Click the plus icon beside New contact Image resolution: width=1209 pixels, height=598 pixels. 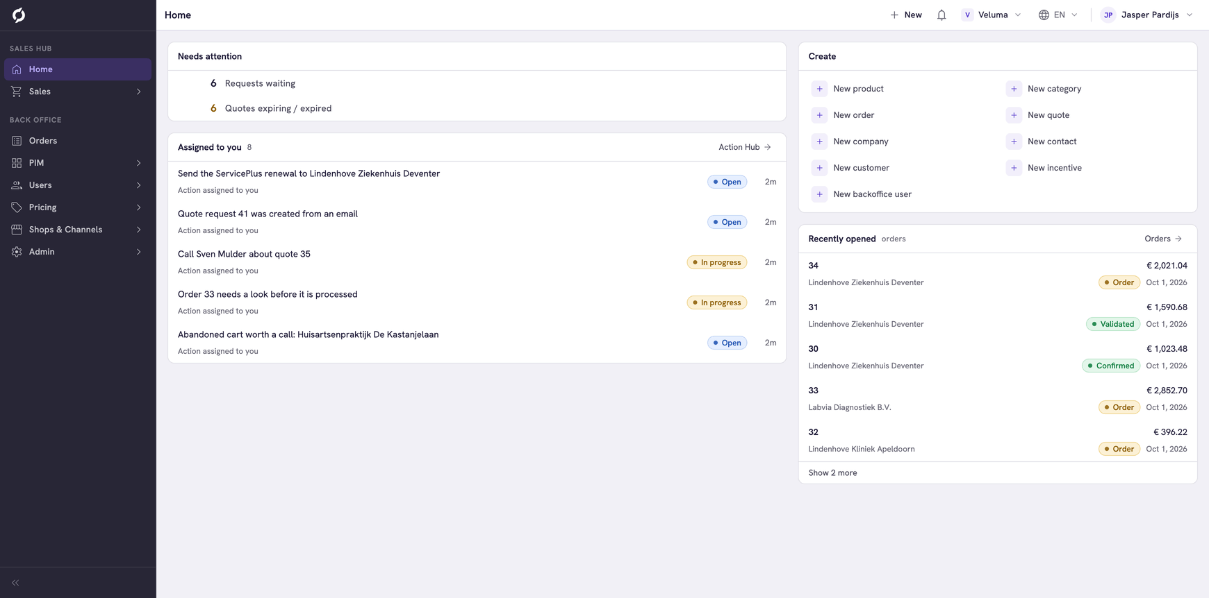[1014, 142]
